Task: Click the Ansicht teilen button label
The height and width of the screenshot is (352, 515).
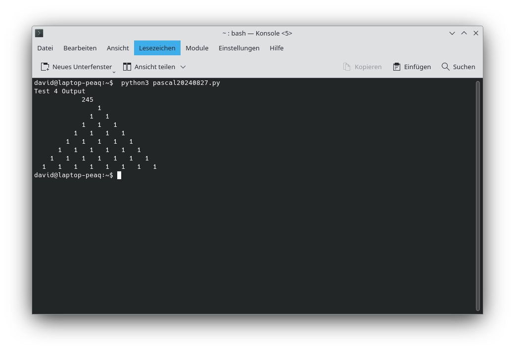Action: tap(155, 67)
